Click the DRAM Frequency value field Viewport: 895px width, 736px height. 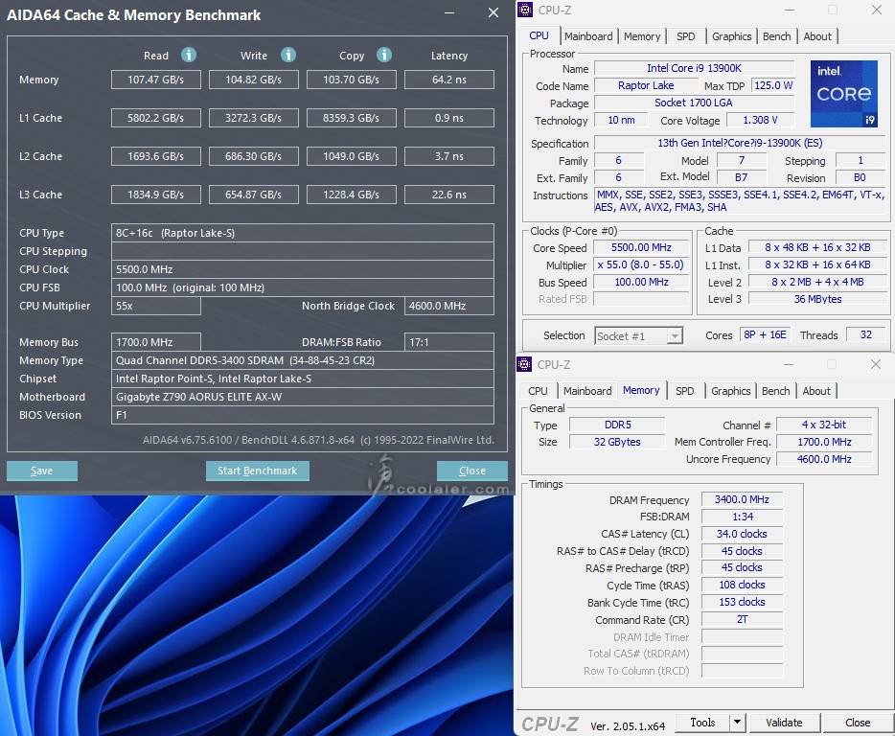click(742, 500)
